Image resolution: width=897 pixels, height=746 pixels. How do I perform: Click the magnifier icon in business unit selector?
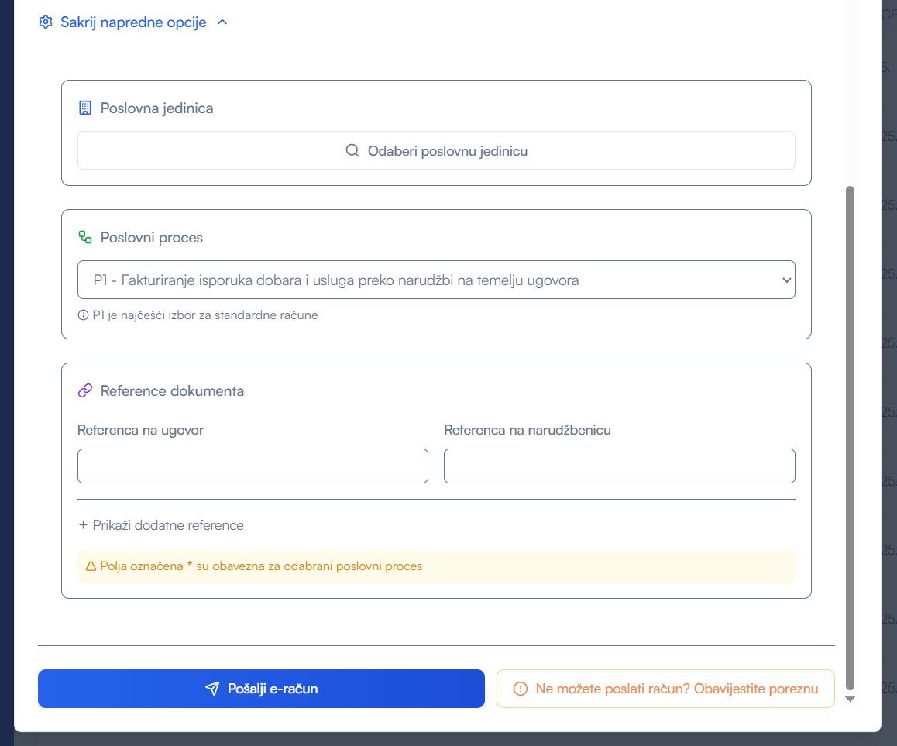pyautogui.click(x=352, y=151)
